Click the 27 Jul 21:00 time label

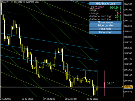[49, 99]
